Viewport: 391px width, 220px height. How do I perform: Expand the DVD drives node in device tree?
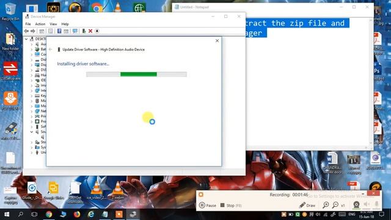pos(32,70)
